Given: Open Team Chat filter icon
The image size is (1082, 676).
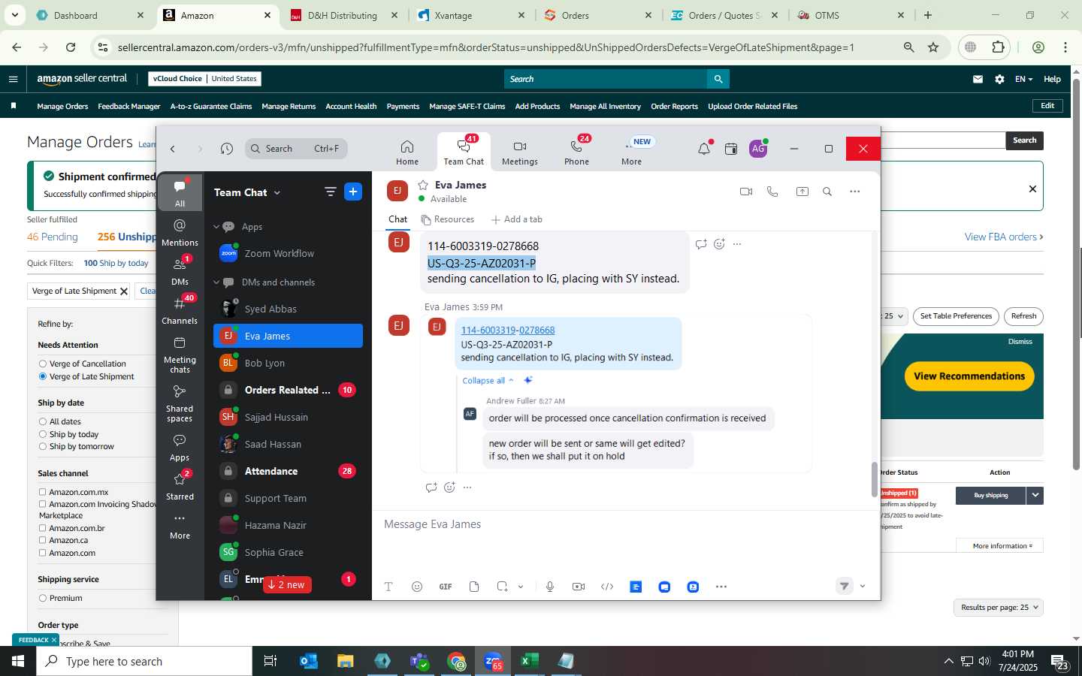Looking at the screenshot, I should (330, 192).
